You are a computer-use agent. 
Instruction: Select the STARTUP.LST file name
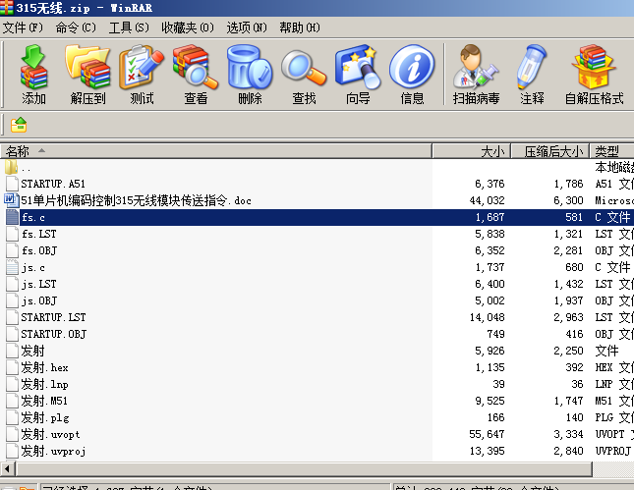[x=53, y=317]
